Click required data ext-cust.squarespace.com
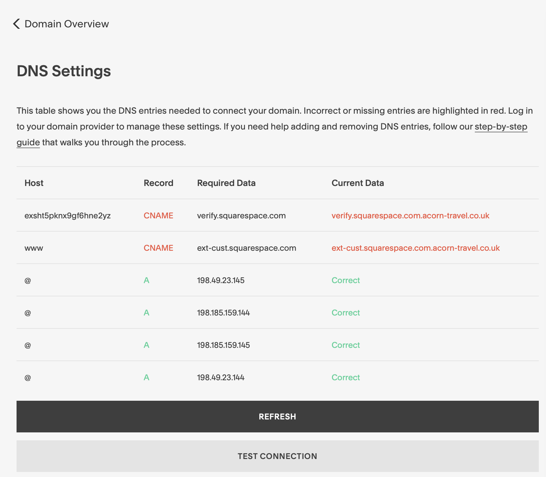 tap(246, 248)
